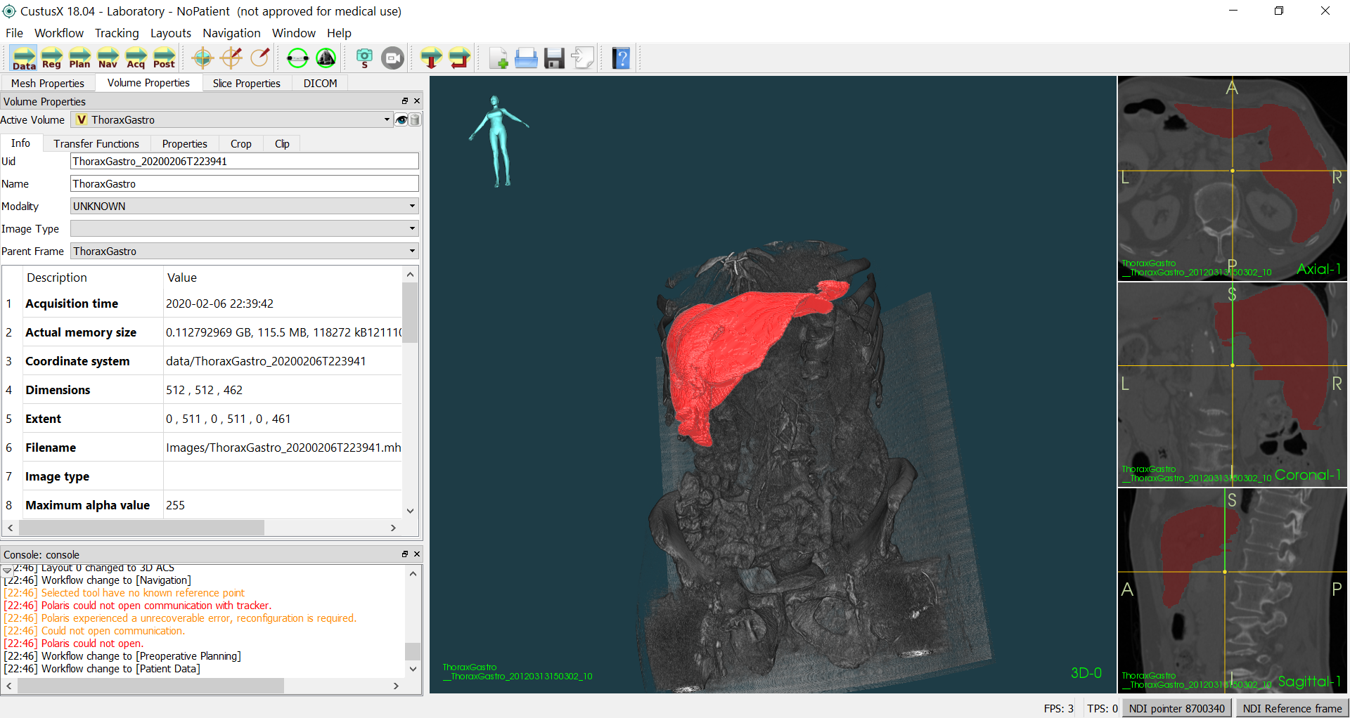1350x718 pixels.
Task: Click the crosshair with red pen icon
Action: (231, 58)
